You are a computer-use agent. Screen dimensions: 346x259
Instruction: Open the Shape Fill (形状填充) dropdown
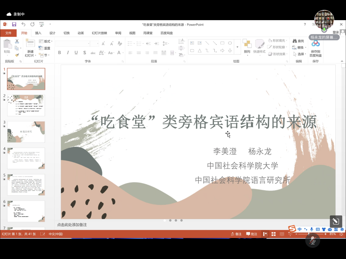278,41
